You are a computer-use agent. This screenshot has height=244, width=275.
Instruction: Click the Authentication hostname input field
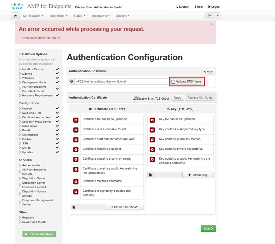pyautogui.click(x=122, y=82)
